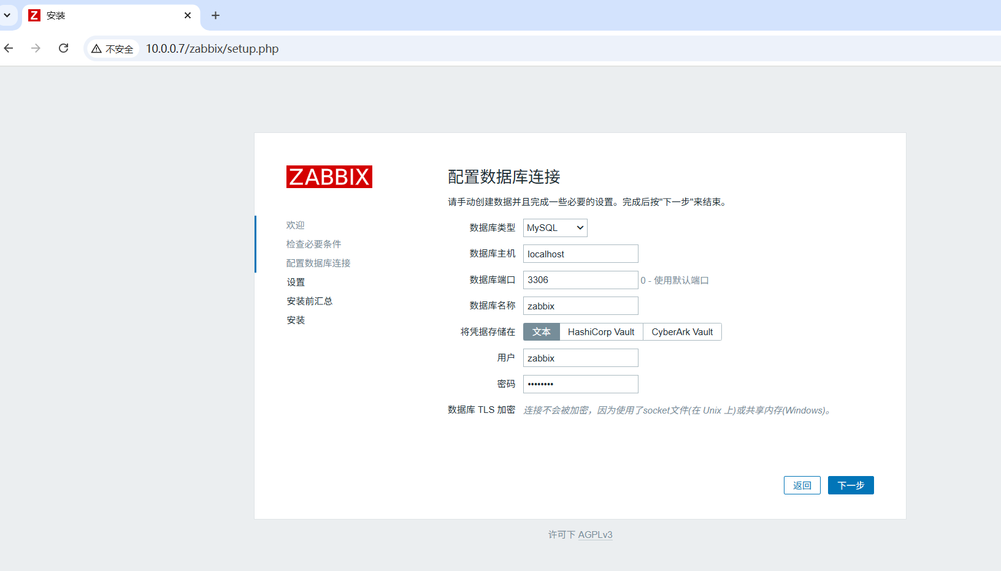Close the 安装 browser tab

coord(188,15)
